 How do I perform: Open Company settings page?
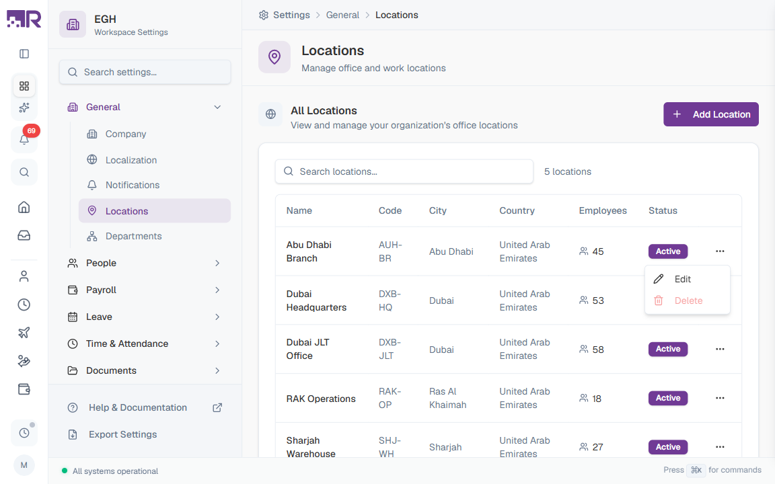[155, 134]
